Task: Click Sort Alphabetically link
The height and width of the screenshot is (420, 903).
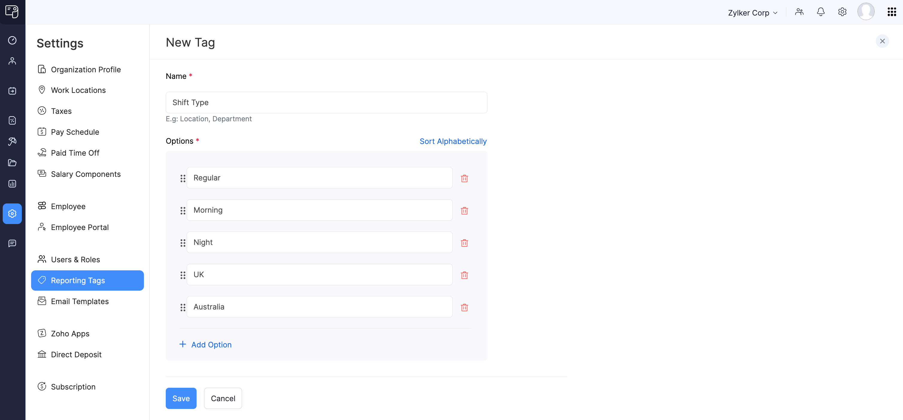Action: point(453,141)
